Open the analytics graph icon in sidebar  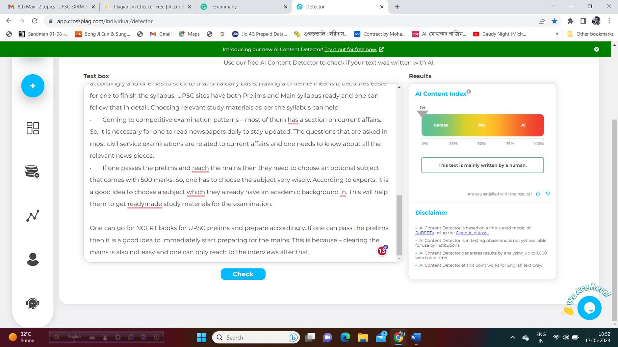click(33, 216)
